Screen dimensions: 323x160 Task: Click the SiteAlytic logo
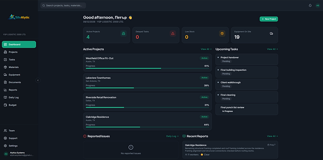19,17
